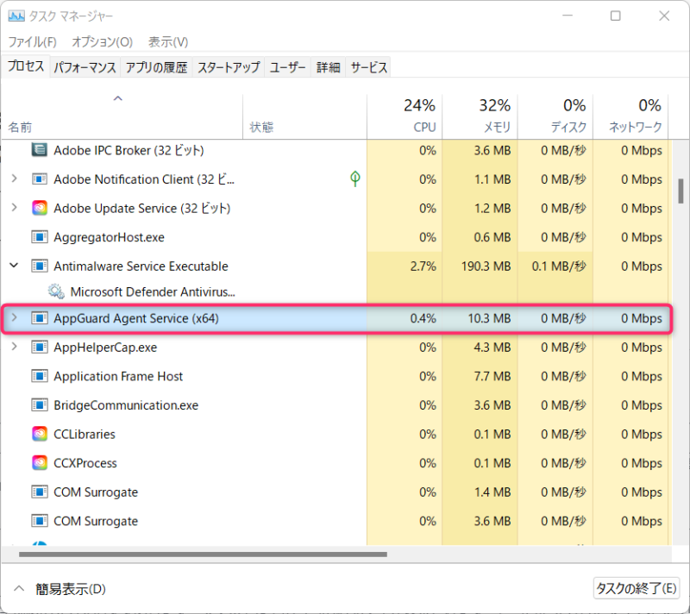Click the AppHelperCap.exe process icon

39,347
